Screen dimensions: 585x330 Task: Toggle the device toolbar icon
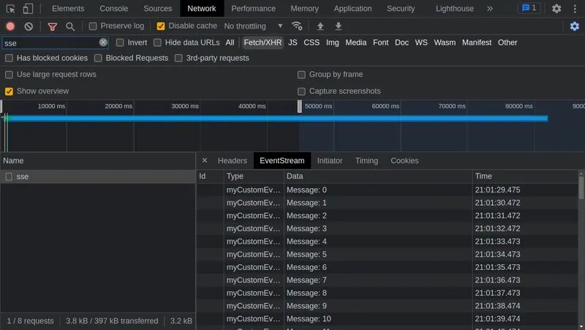pos(28,9)
